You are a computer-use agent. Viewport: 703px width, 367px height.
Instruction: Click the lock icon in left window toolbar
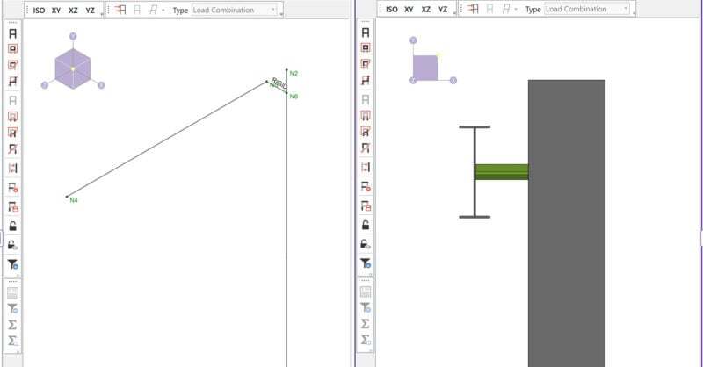tap(13, 226)
